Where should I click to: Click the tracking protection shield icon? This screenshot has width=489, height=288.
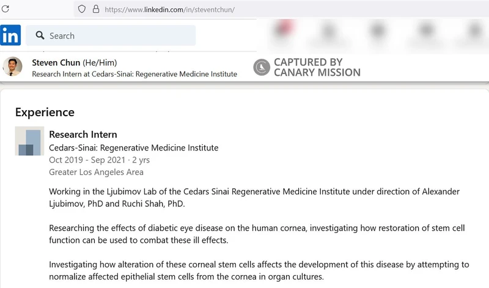[82, 9]
